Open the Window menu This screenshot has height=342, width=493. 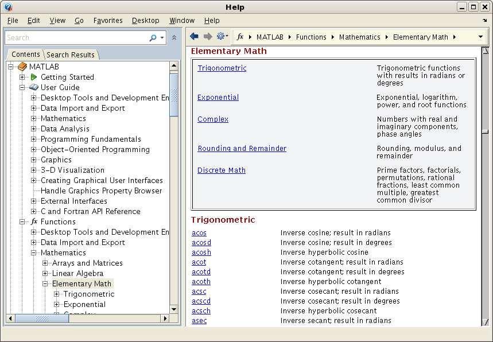tap(182, 21)
